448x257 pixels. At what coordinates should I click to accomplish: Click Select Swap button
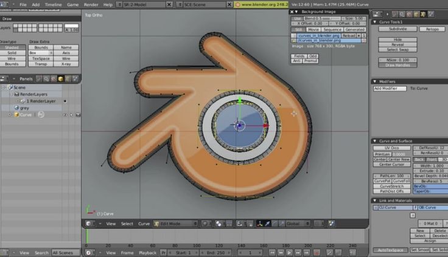(x=397, y=50)
